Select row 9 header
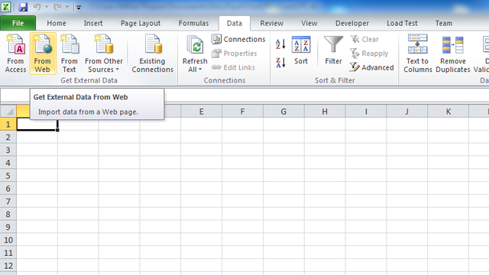Image resolution: width=489 pixels, height=275 pixels. click(8, 227)
